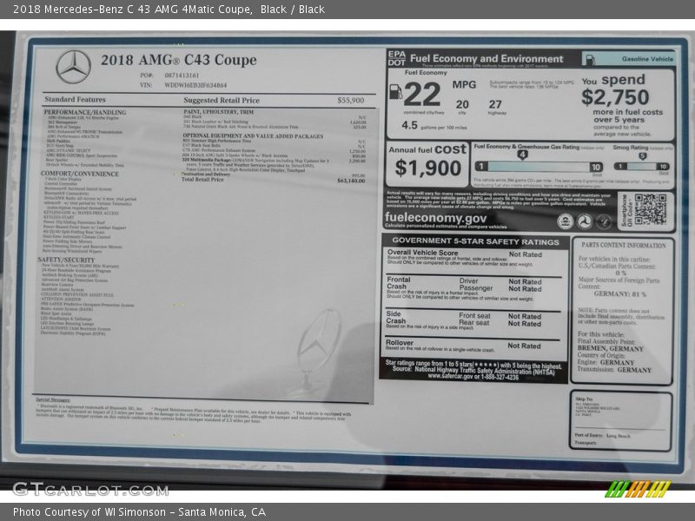Viewport: 695px width, 521px height.
Task: Click the Side Crash Rear seat Not Rated value
Action: tap(525, 324)
